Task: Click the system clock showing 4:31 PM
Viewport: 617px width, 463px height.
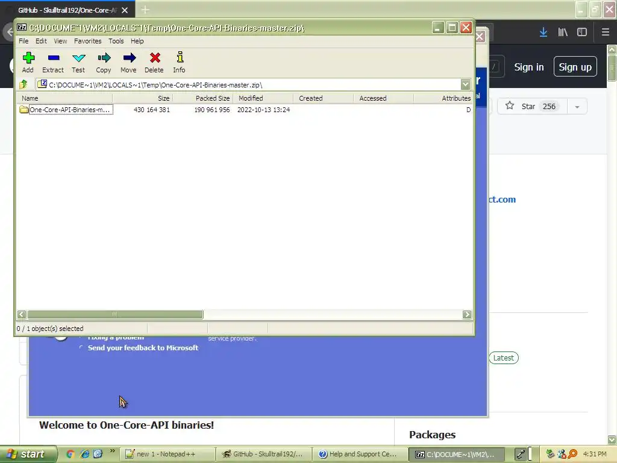Action: click(x=595, y=454)
